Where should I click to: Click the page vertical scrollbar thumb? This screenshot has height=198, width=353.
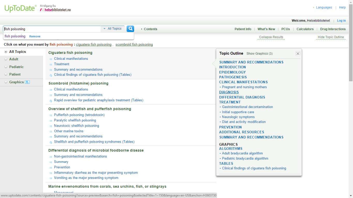click(351, 43)
